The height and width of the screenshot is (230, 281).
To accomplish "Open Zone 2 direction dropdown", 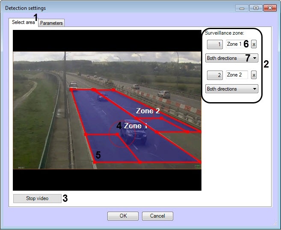I will pyautogui.click(x=231, y=89).
